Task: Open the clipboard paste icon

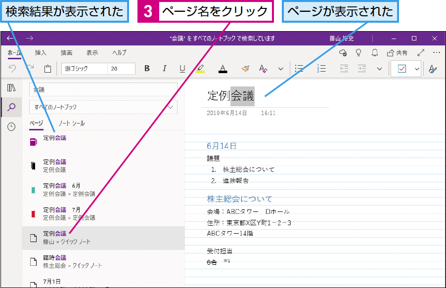Action: click(47, 69)
